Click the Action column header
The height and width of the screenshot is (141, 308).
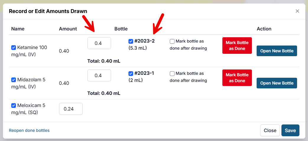(x=264, y=29)
